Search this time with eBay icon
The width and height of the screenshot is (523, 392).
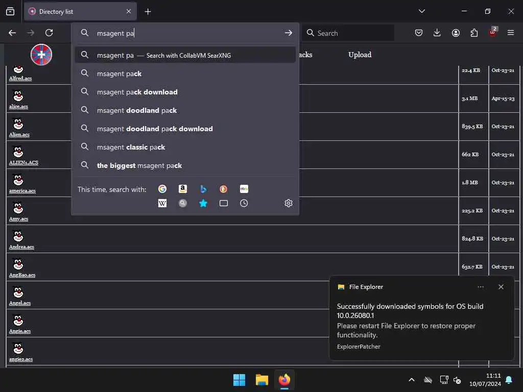click(244, 189)
